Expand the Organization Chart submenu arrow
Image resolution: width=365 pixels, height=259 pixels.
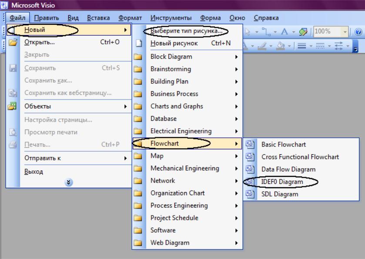236,193
